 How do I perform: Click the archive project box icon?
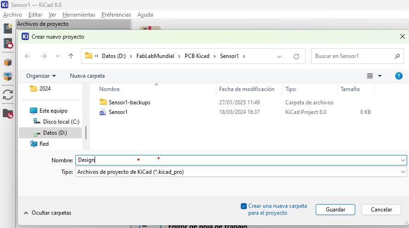[x=7, y=62]
